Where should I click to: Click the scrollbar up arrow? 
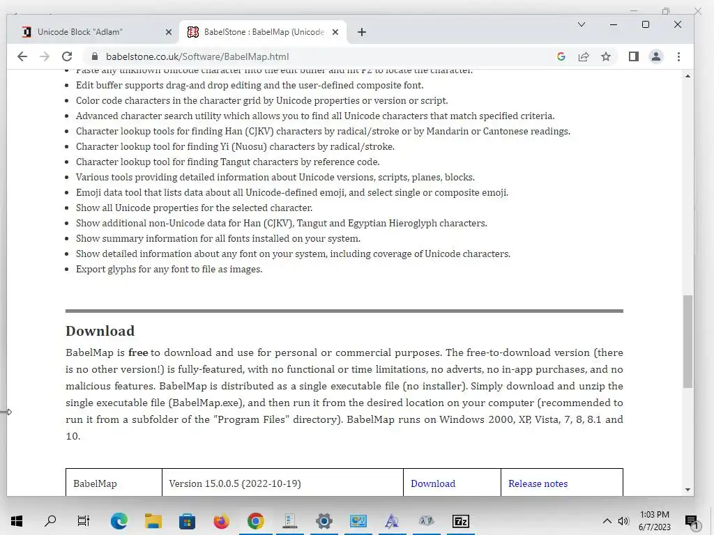coord(688,76)
